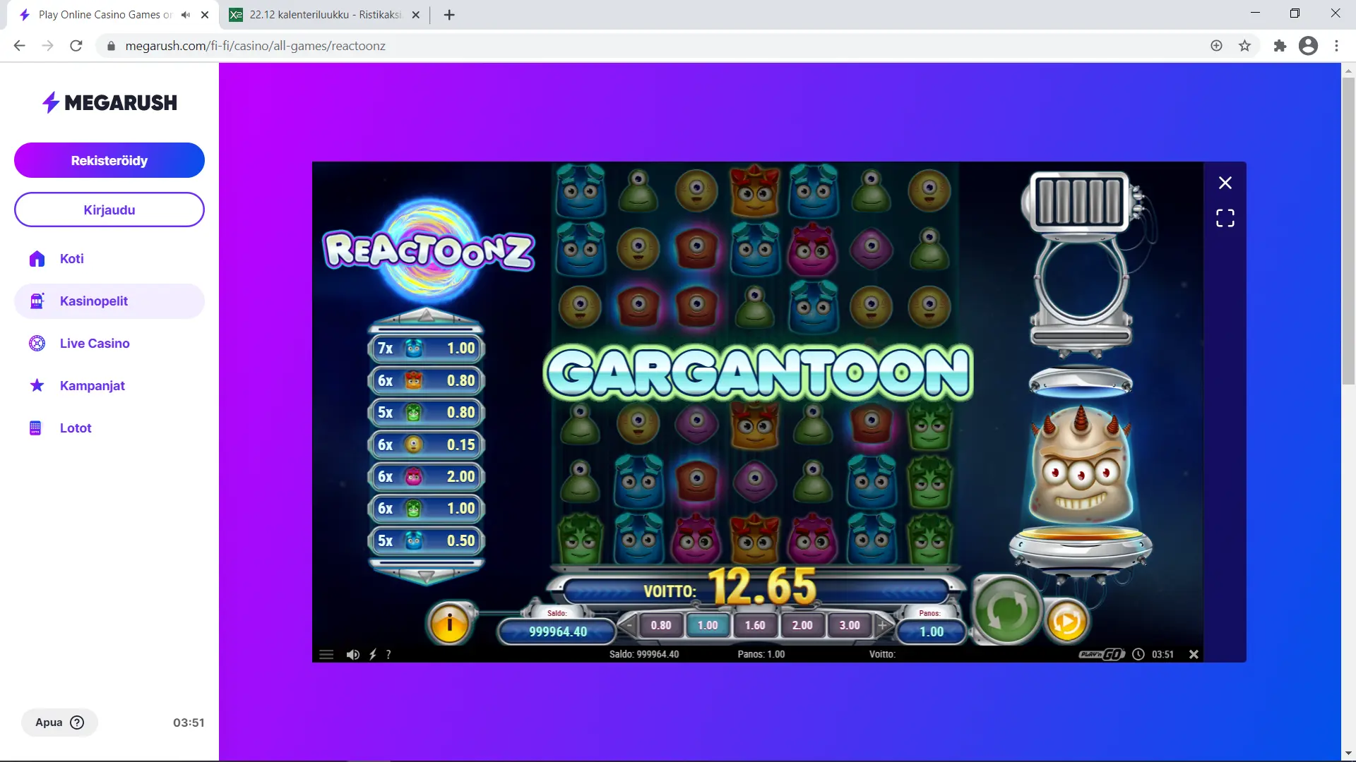Image resolution: width=1356 pixels, height=762 pixels.
Task: Close the game overlay with X
Action: click(x=1225, y=183)
